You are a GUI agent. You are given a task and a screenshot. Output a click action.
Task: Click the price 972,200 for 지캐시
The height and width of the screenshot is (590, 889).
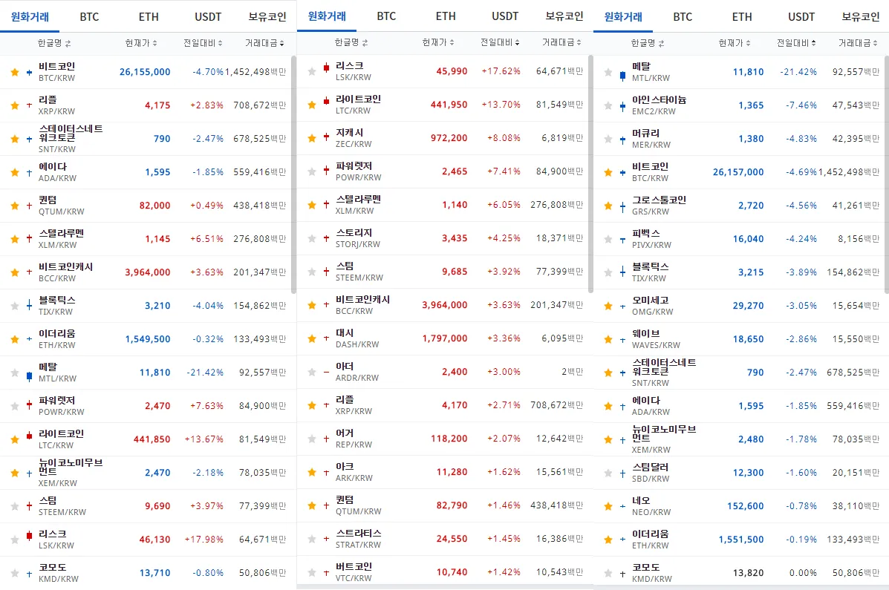449,138
